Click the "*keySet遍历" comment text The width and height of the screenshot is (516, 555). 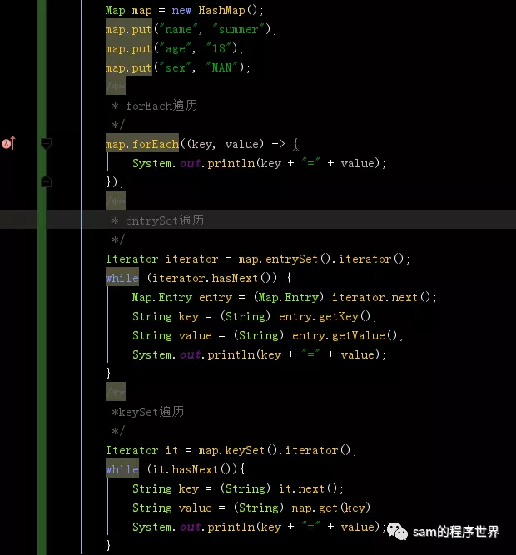pos(148,412)
